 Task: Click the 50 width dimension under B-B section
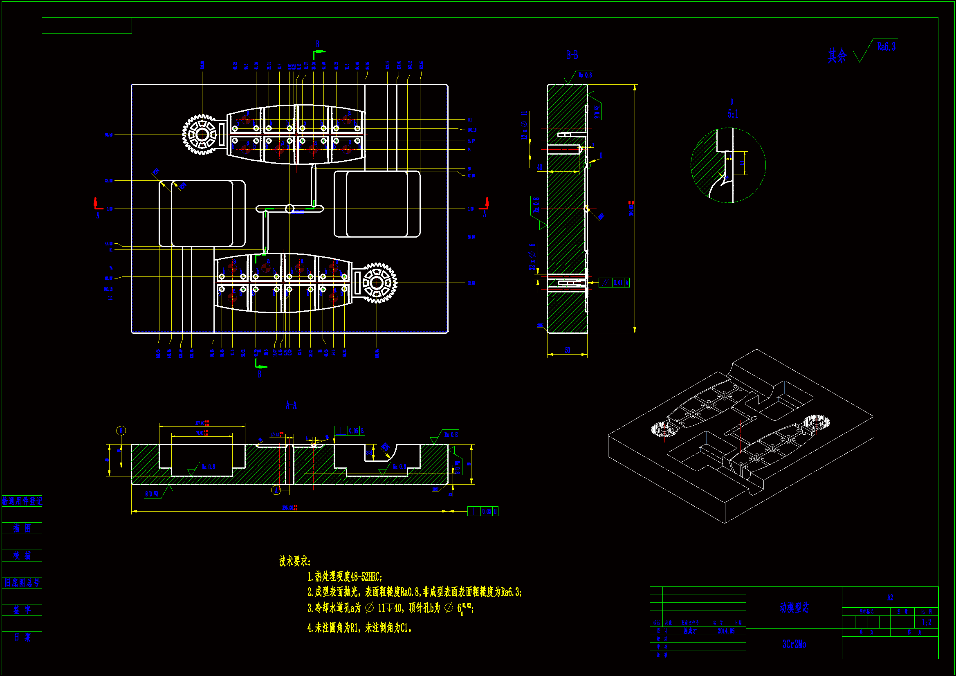[567, 350]
